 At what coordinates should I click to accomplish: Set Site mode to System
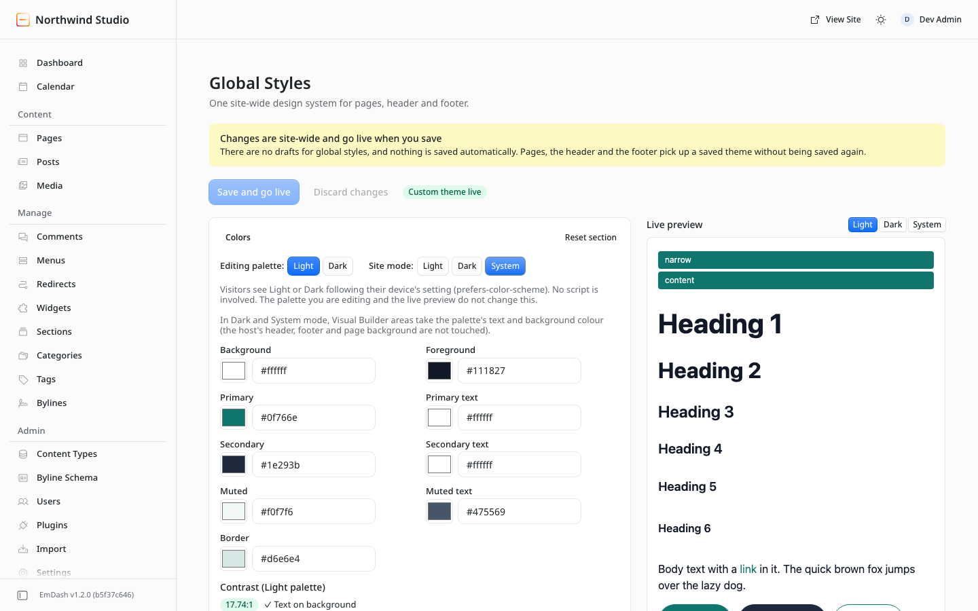pos(505,266)
